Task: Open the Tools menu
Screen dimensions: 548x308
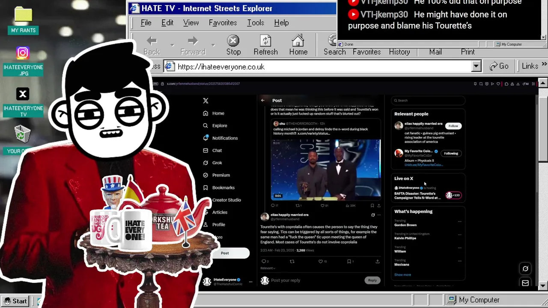Action: pyautogui.click(x=256, y=23)
